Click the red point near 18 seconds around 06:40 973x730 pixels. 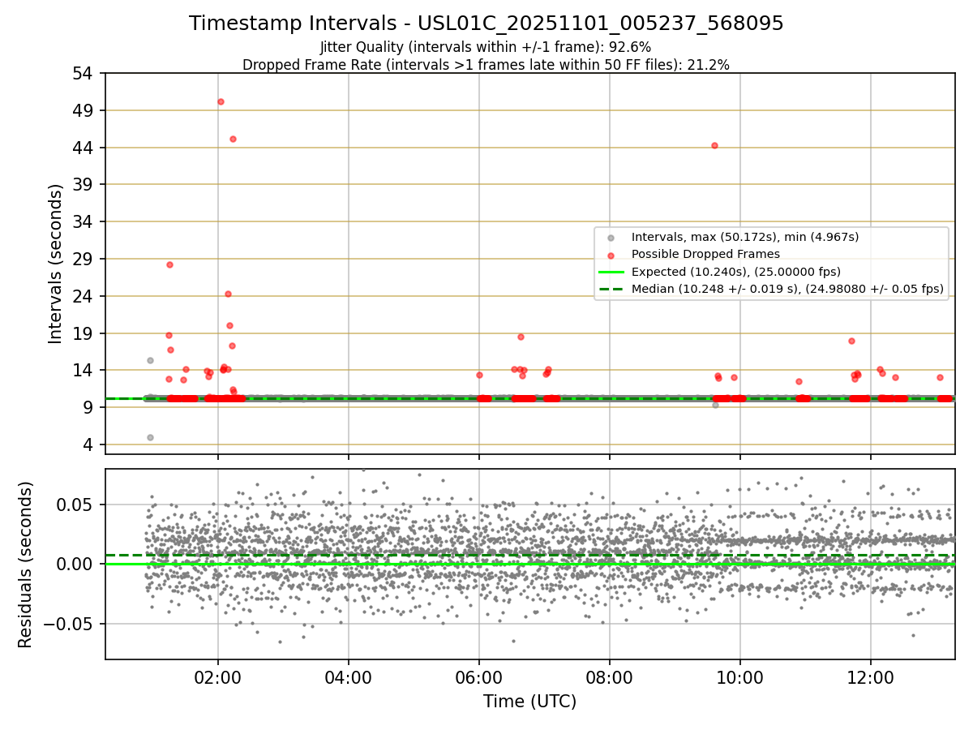point(521,337)
